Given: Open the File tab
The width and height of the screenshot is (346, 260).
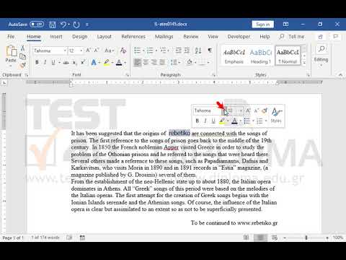Looking at the screenshot, I should tap(11, 37).
